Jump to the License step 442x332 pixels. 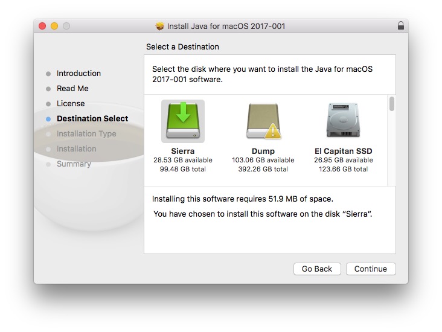click(71, 103)
